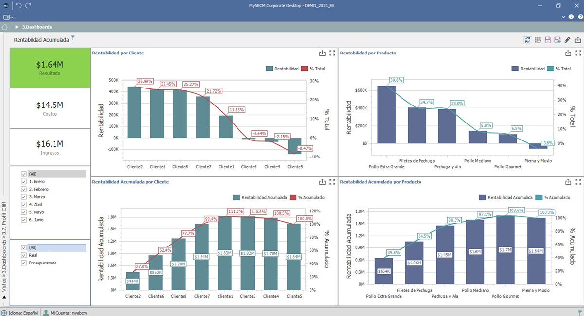Click the undo arrow in title bar

click(18, 5)
